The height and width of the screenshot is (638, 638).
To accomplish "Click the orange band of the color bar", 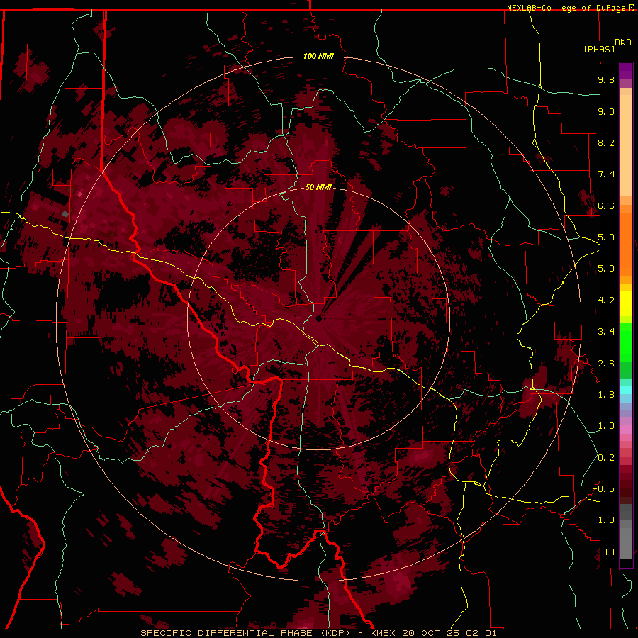I will (x=626, y=245).
